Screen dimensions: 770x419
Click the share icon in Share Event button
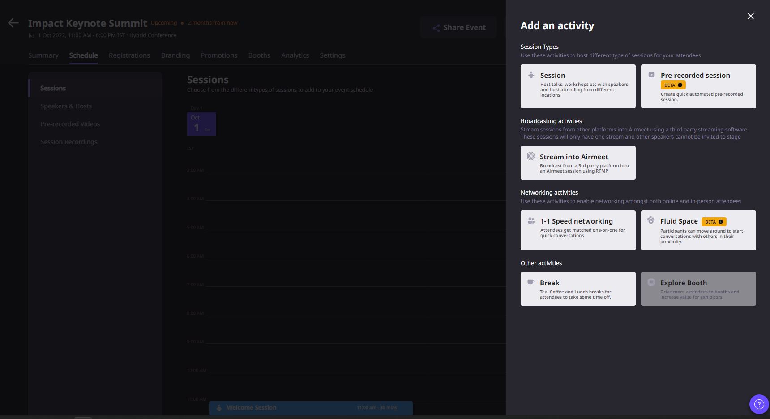(436, 28)
